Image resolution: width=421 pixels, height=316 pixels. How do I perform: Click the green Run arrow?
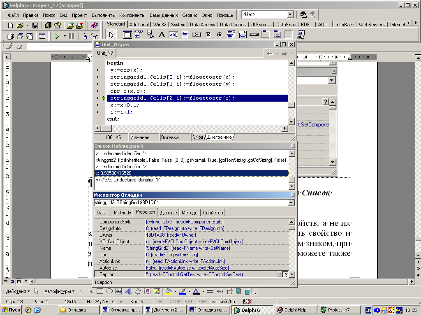(57, 36)
